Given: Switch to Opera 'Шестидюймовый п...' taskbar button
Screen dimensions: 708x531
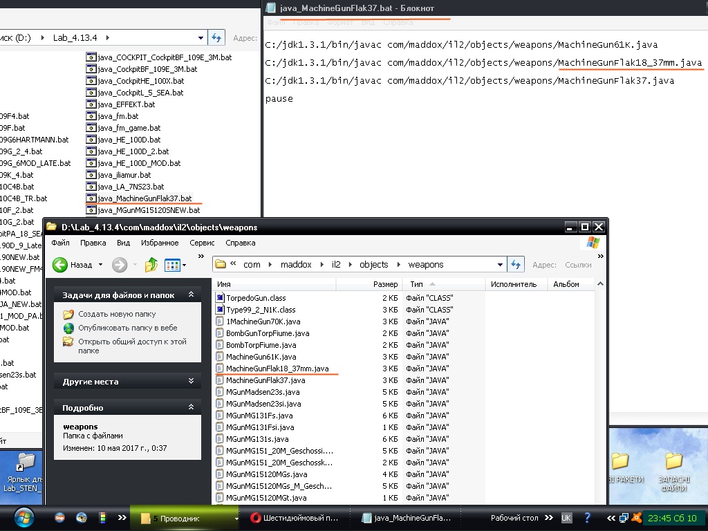Looking at the screenshot, I should (x=296, y=518).
